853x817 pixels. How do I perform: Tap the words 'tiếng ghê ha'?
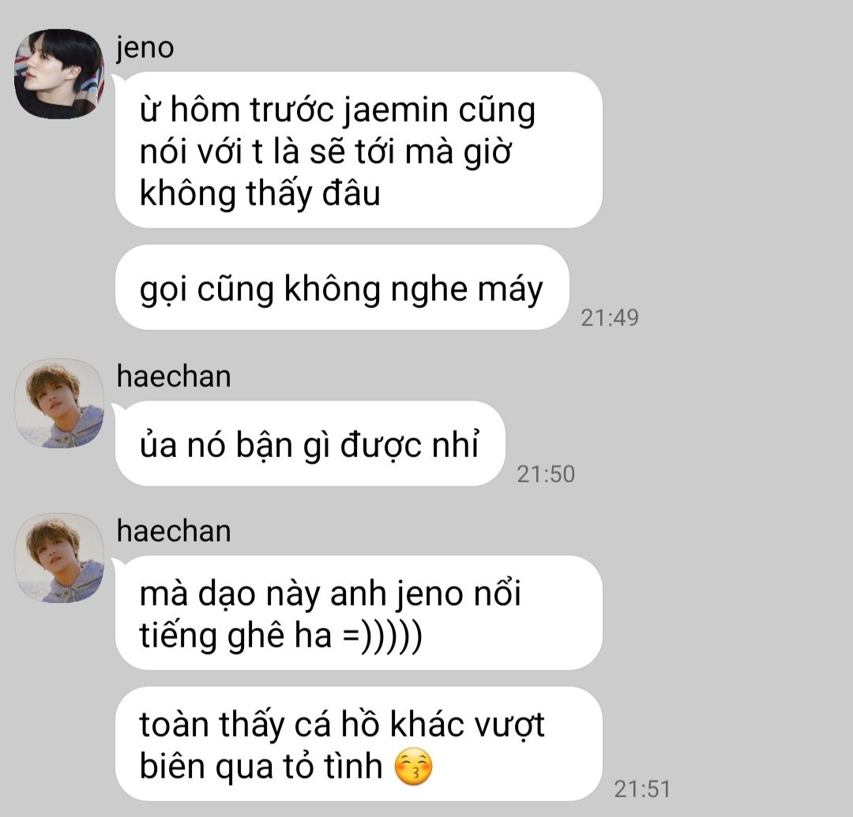235,635
